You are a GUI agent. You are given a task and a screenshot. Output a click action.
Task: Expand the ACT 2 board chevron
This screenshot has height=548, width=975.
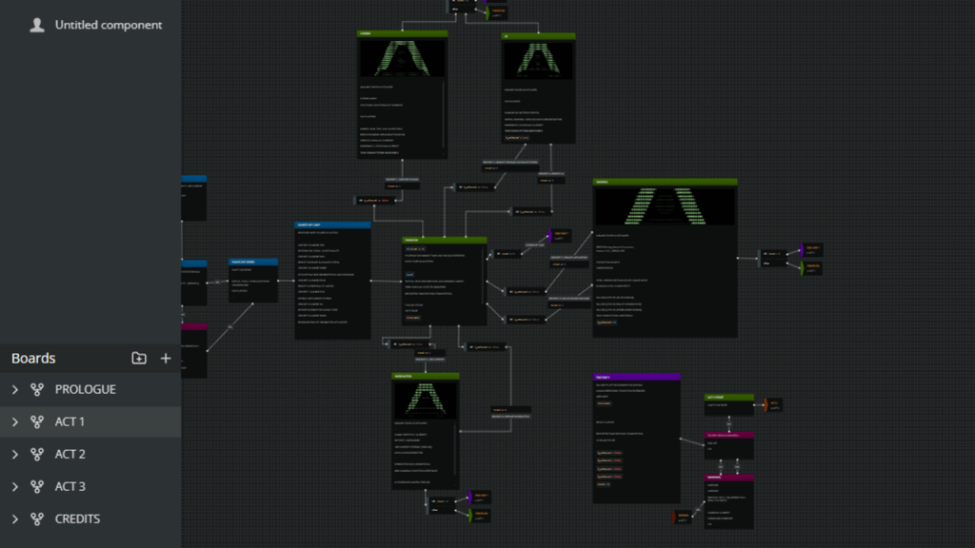pos(15,454)
